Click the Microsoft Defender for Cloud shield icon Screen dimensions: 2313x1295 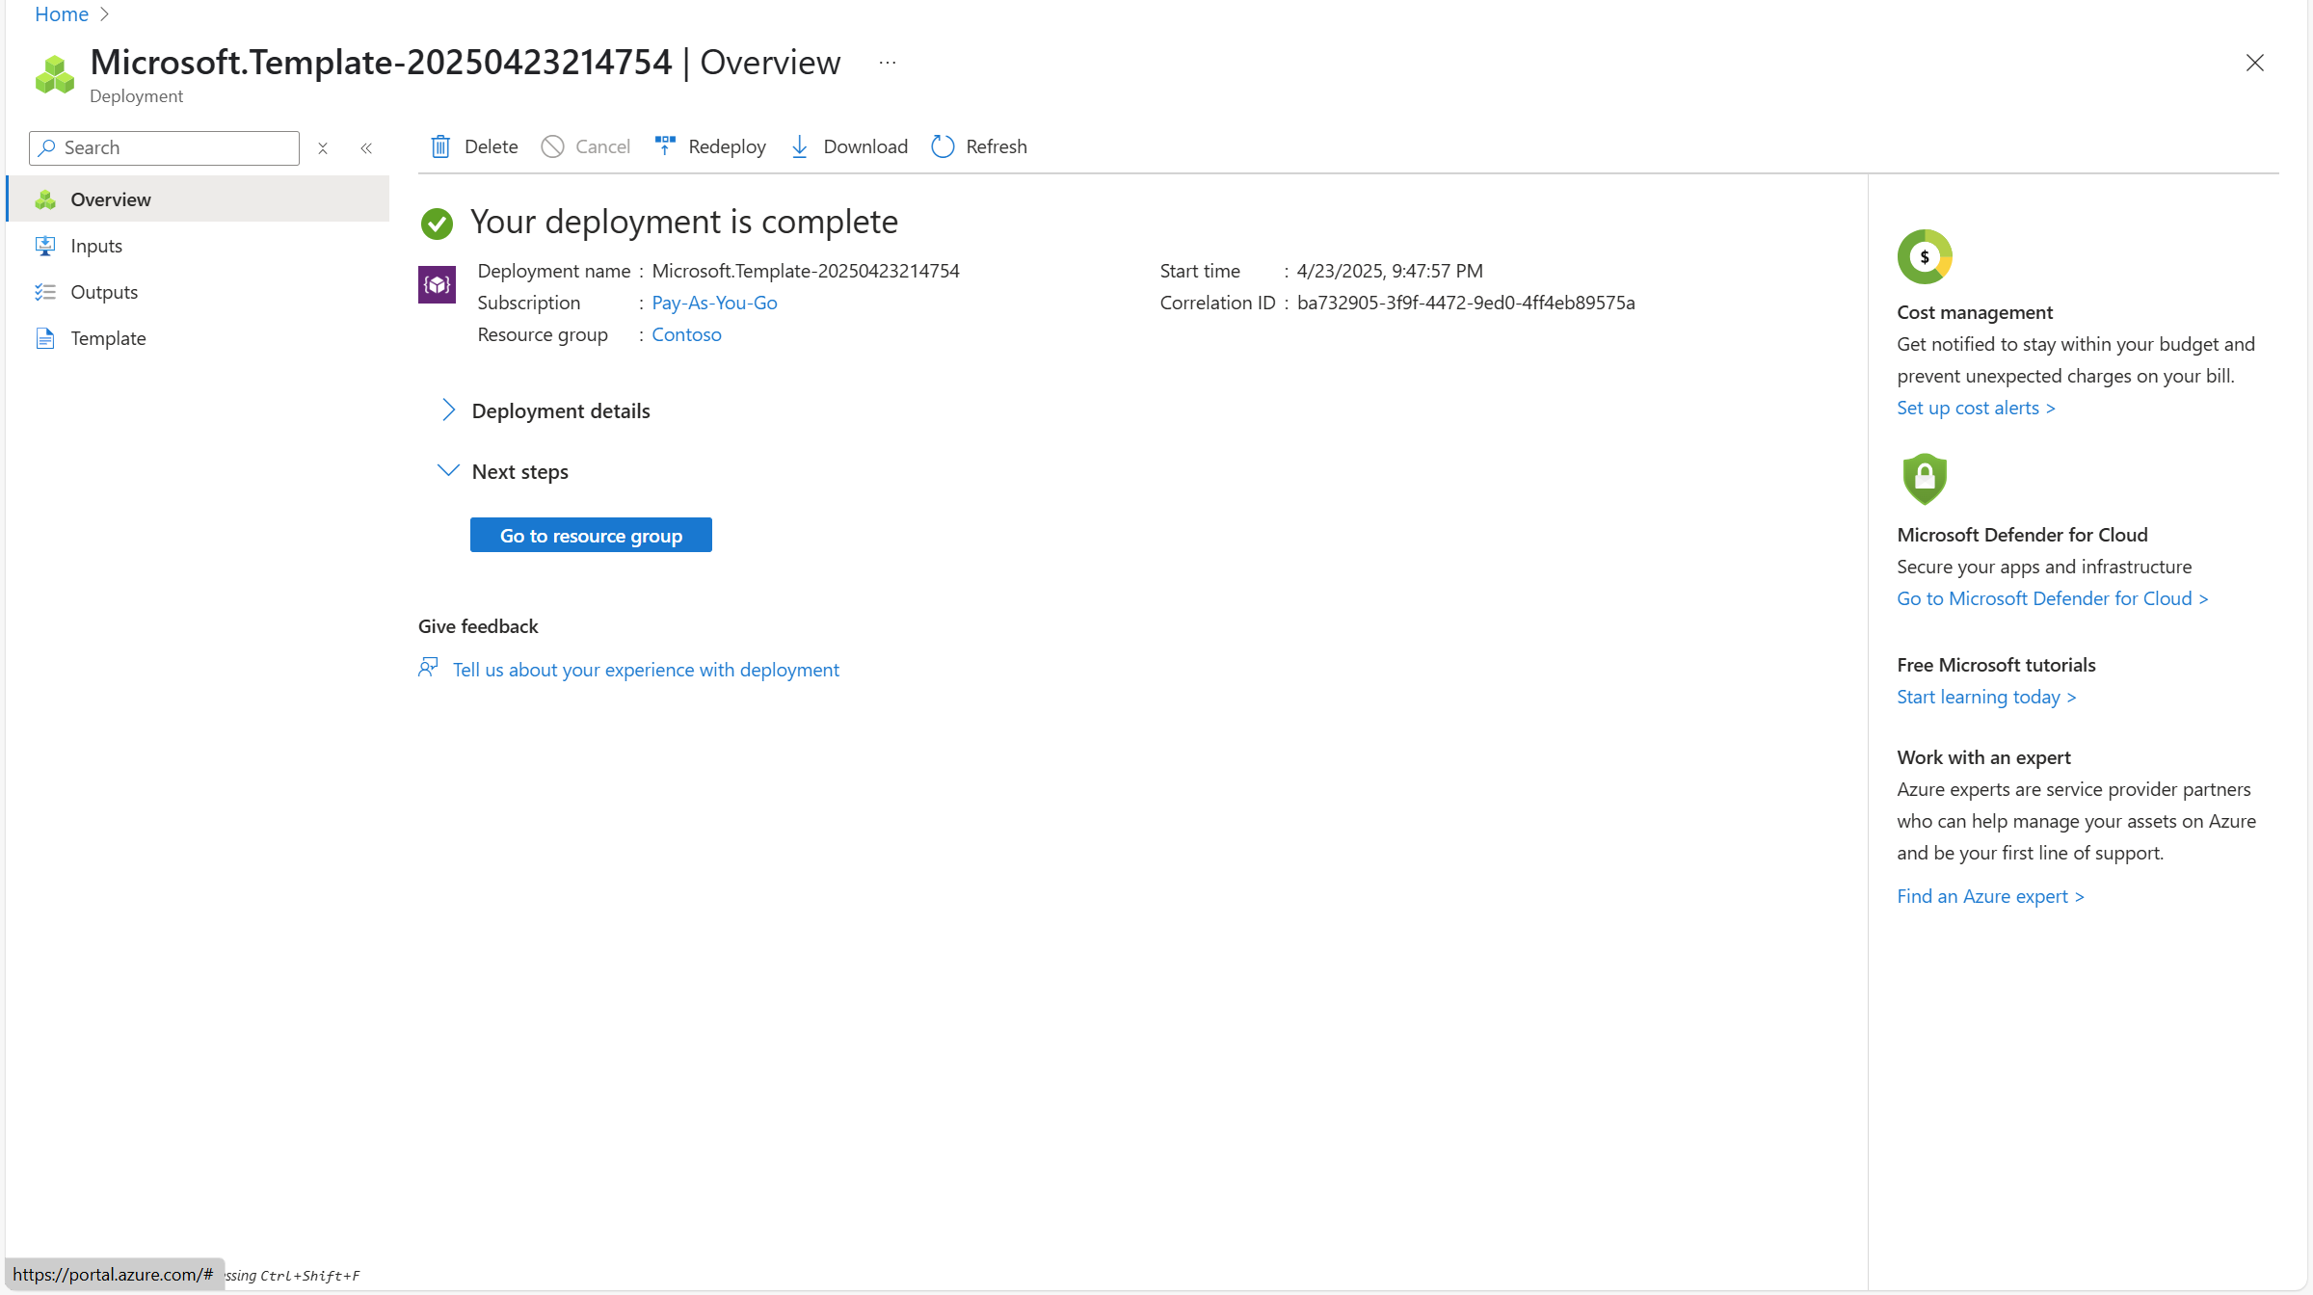pyautogui.click(x=1924, y=479)
